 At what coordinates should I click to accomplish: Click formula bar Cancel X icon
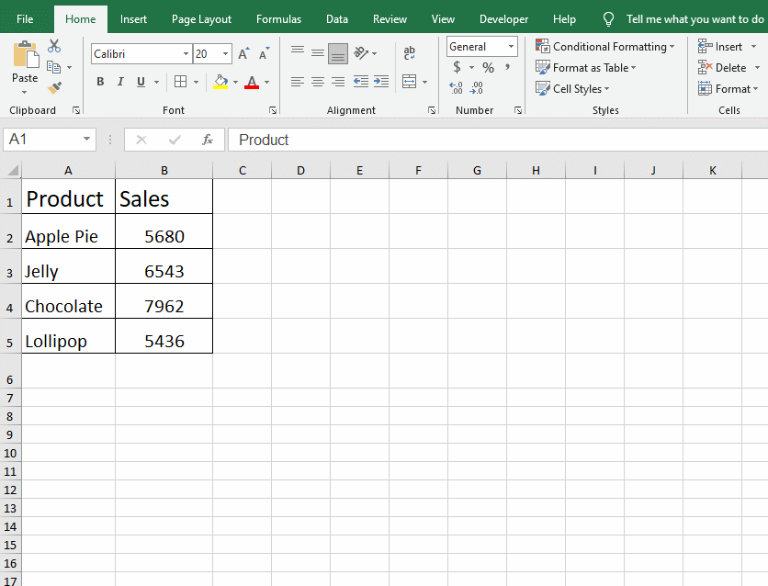(x=141, y=140)
